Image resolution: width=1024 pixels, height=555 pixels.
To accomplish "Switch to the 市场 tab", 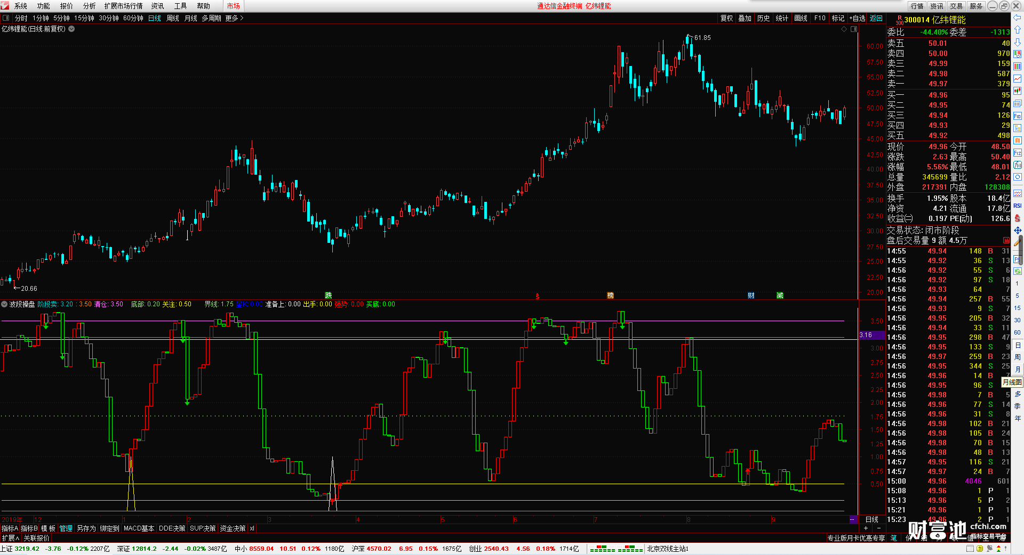I will pyautogui.click(x=234, y=6).
